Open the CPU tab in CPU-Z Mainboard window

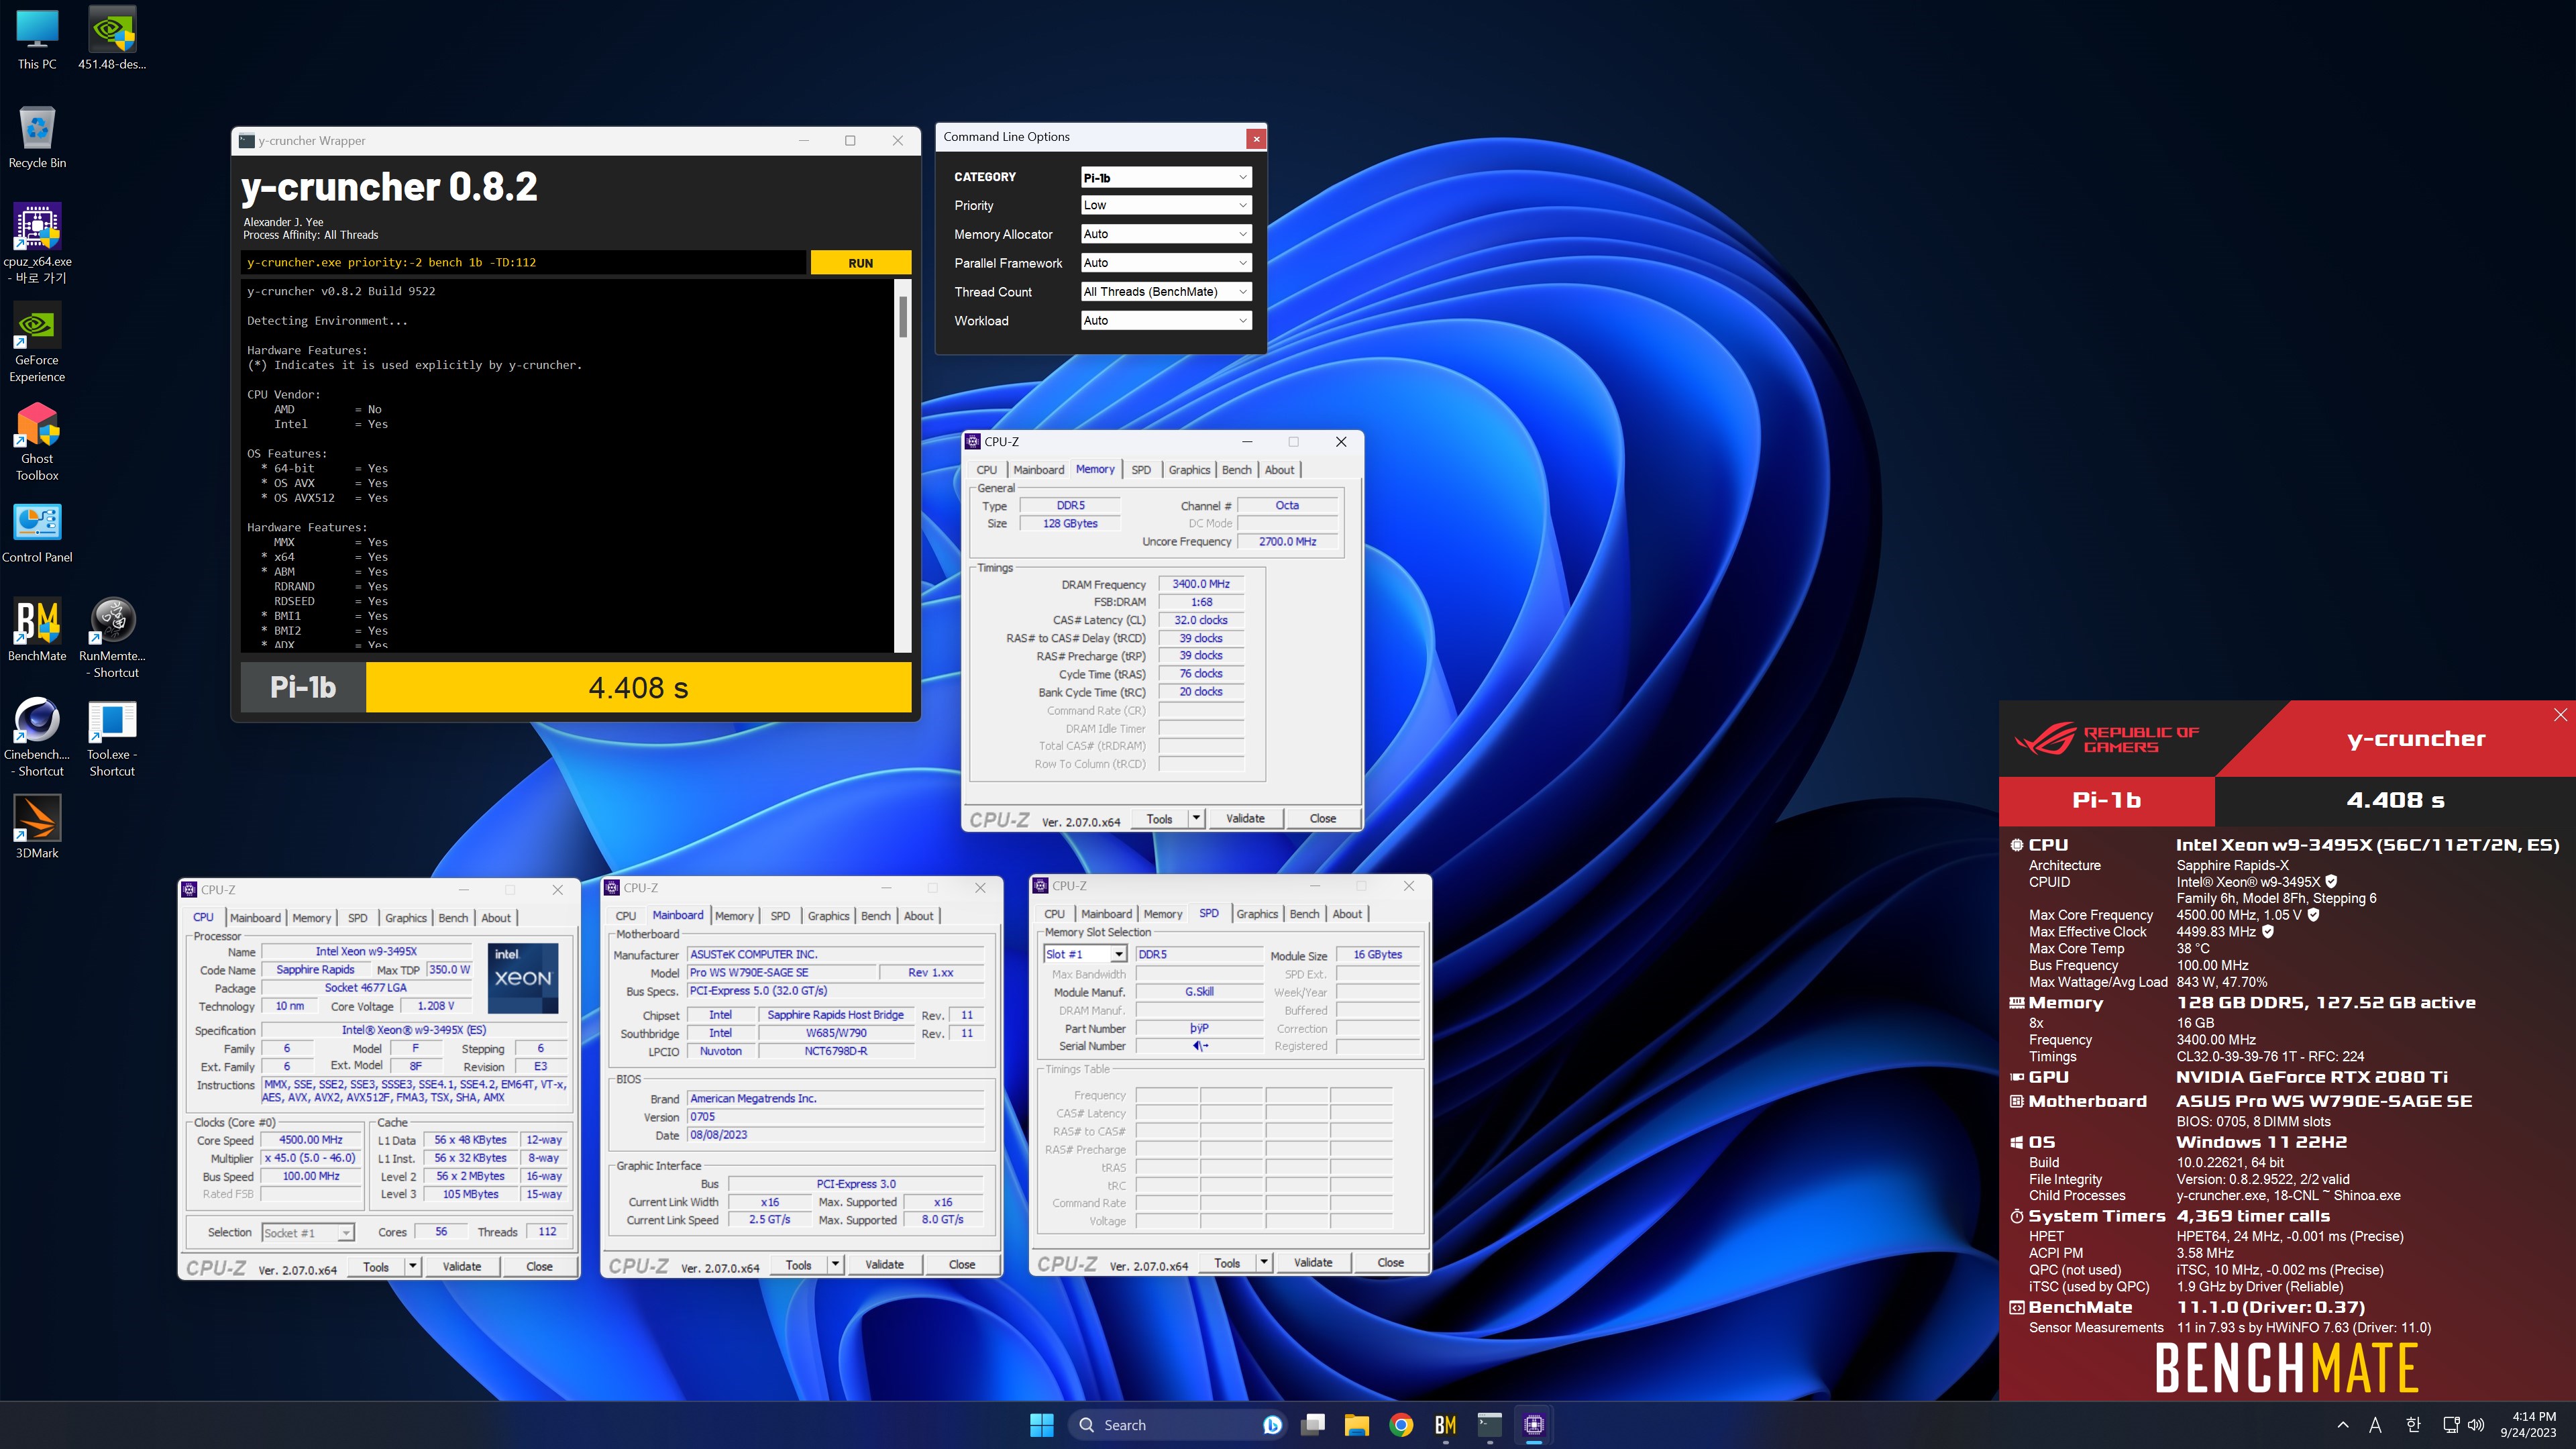626,916
